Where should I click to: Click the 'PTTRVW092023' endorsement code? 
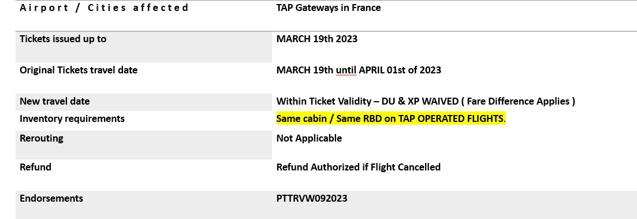312,198
